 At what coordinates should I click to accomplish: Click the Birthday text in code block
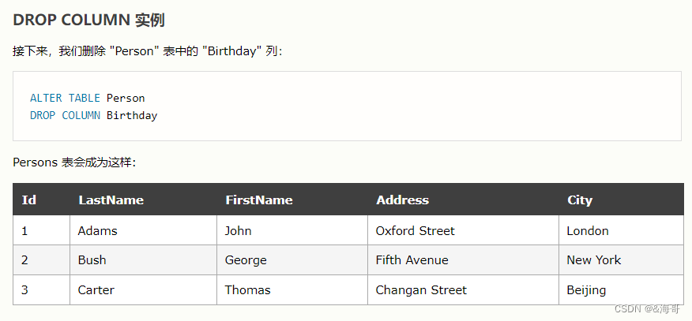pos(132,116)
